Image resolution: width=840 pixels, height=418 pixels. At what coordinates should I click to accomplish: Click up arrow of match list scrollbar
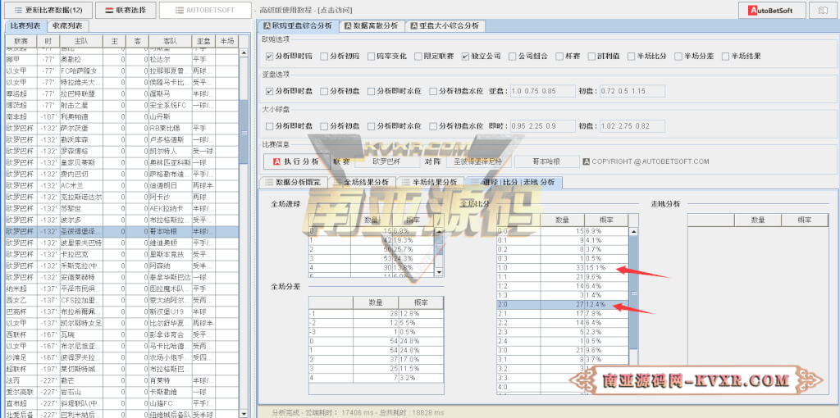pos(244,52)
